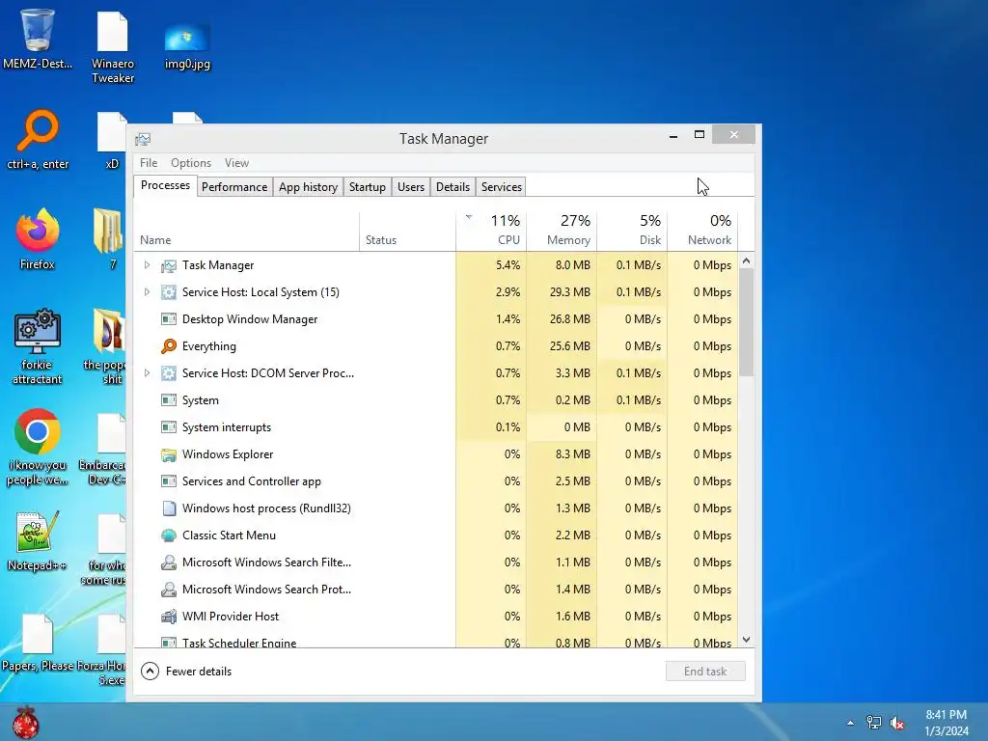Click the process list scrollbar thumb

746,322
